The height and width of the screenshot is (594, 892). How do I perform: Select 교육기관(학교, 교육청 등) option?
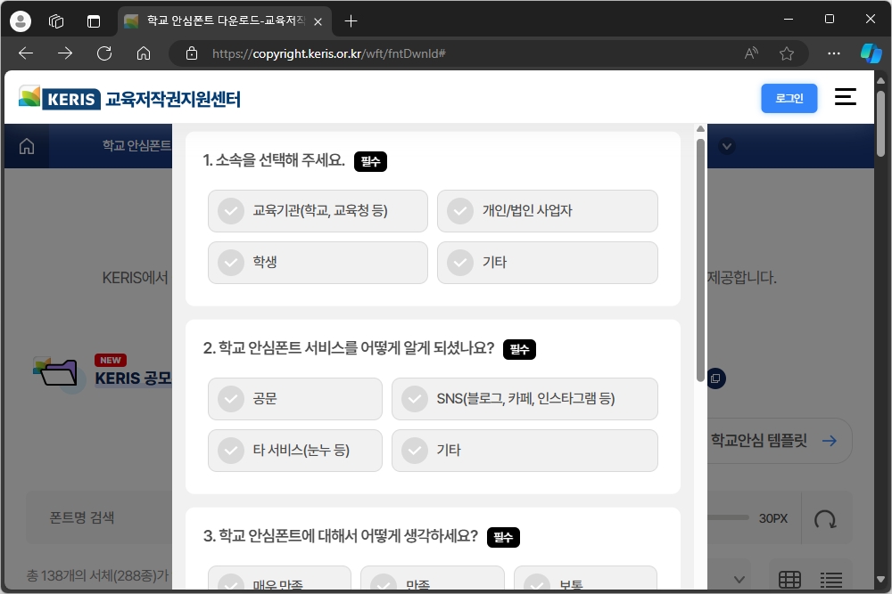click(318, 211)
